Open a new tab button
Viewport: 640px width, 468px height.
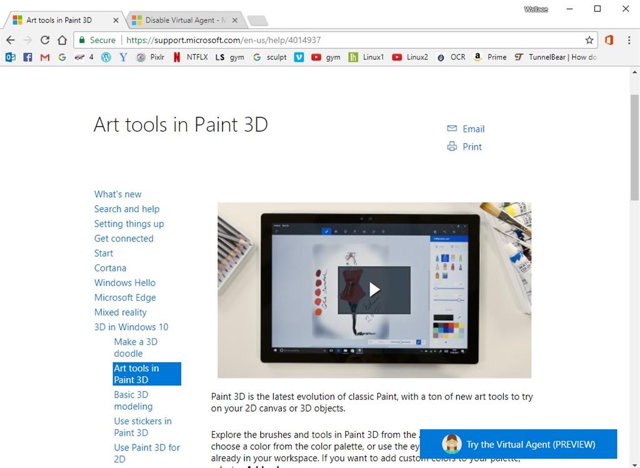click(257, 21)
